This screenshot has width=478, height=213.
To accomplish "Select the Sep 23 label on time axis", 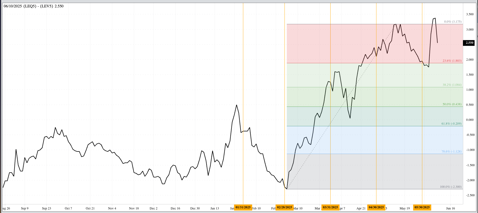I will point(47,208).
